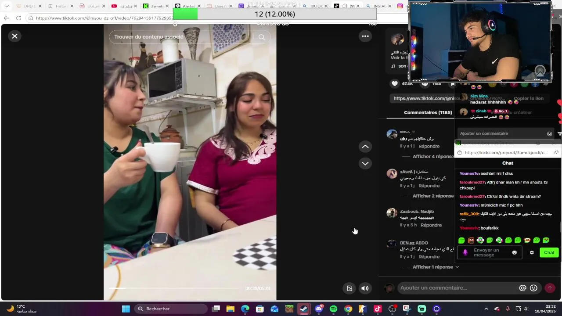This screenshot has width=562, height=316.
Task: Click the taskbar Rechercher search box
Action: coord(170,309)
